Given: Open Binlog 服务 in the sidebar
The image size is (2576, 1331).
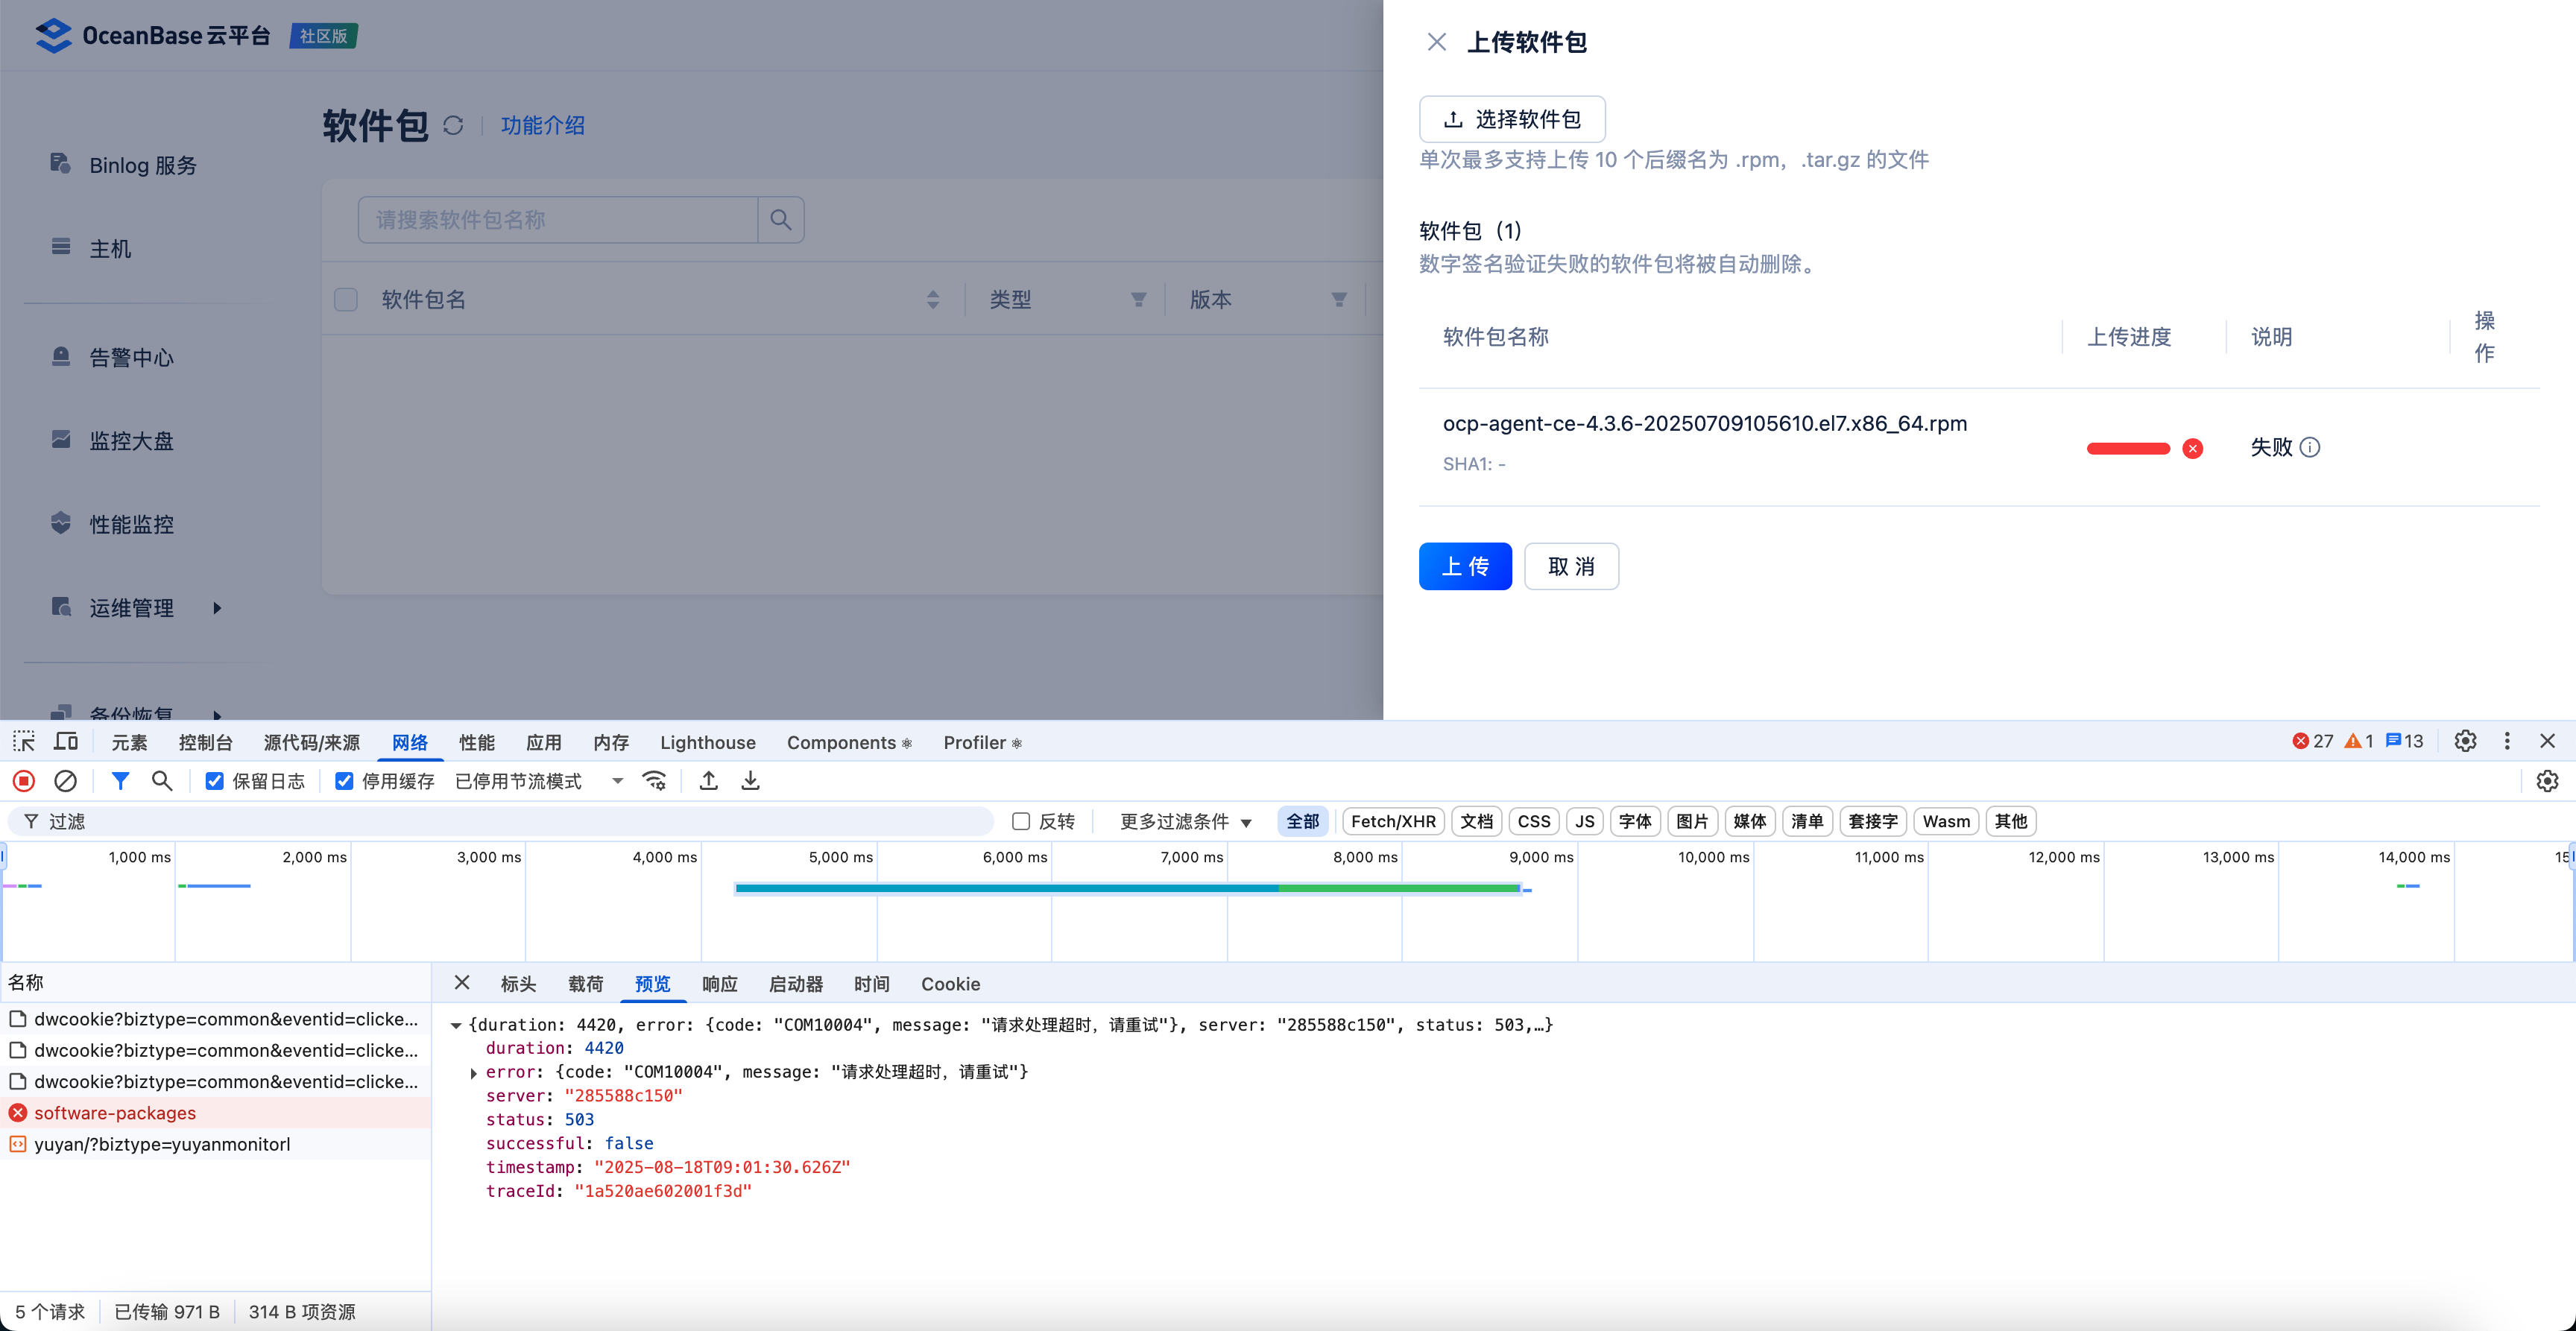Looking at the screenshot, I should [x=143, y=165].
